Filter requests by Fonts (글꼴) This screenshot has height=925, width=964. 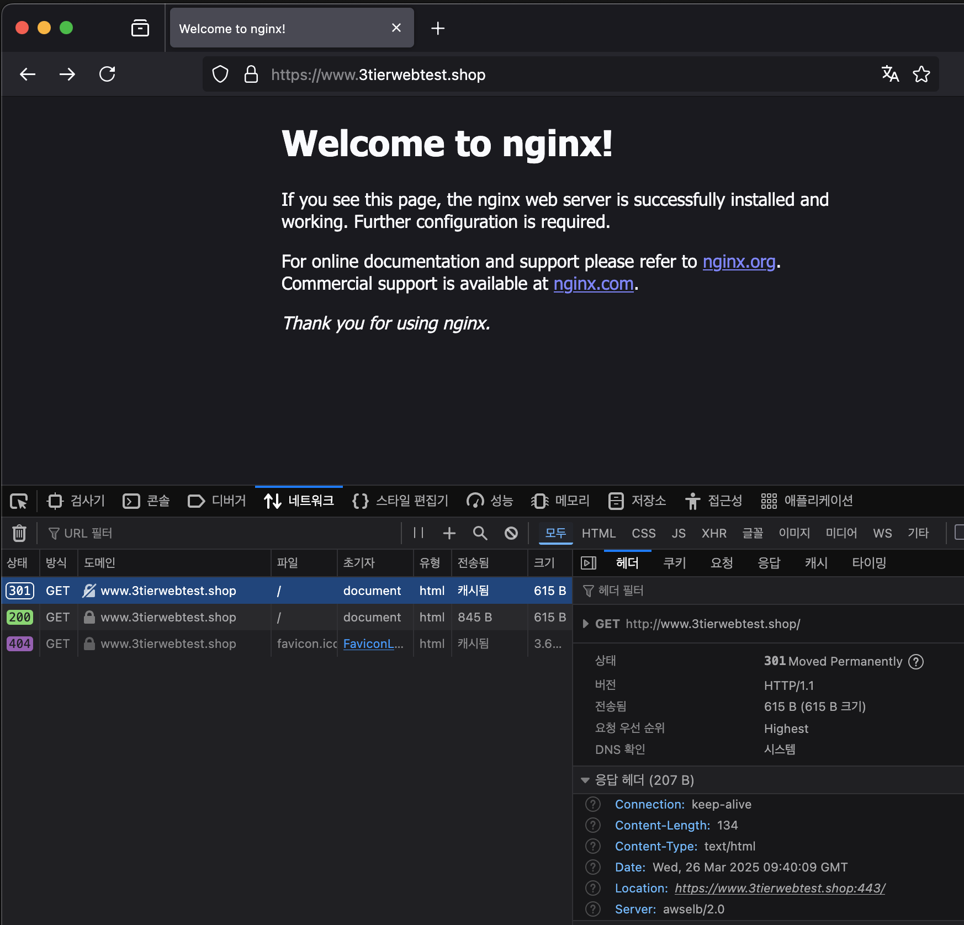click(753, 533)
